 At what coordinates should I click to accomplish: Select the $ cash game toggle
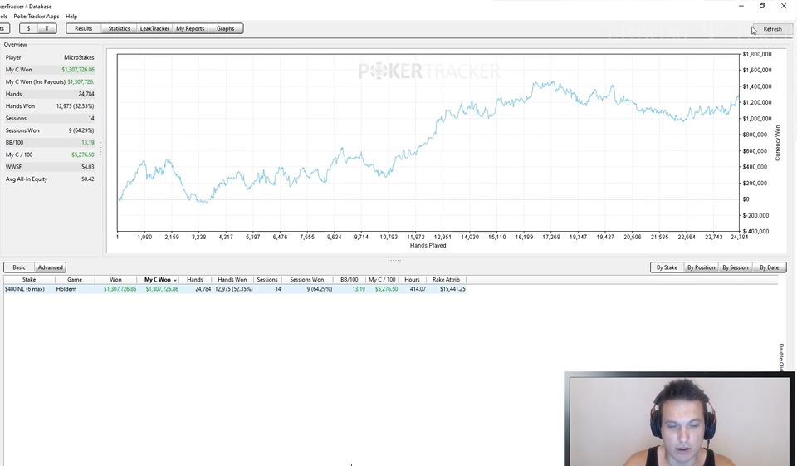tap(28, 28)
